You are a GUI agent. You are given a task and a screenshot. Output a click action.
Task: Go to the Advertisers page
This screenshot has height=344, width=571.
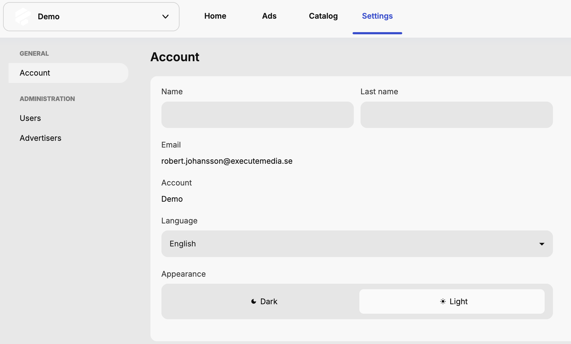(x=40, y=138)
